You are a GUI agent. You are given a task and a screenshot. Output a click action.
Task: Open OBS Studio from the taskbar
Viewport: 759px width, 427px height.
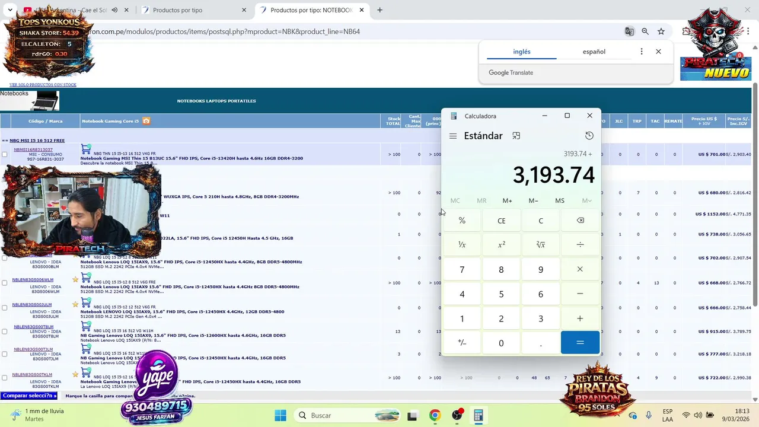pyautogui.click(x=457, y=415)
